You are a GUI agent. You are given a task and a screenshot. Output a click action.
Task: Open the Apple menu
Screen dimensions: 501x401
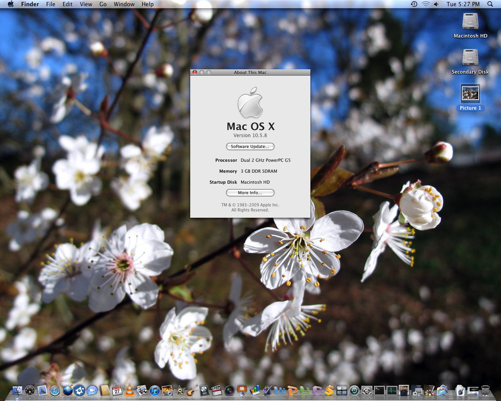click(11, 4)
